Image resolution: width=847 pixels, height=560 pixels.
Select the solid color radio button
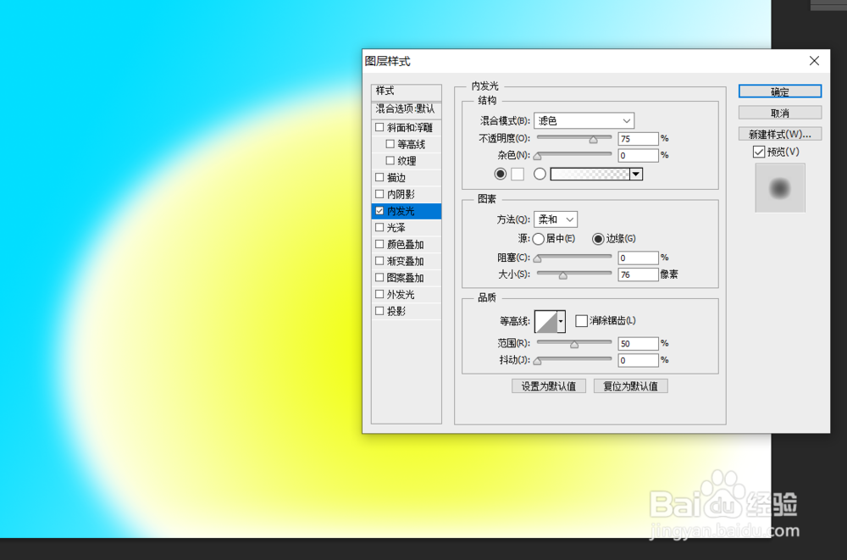point(501,174)
